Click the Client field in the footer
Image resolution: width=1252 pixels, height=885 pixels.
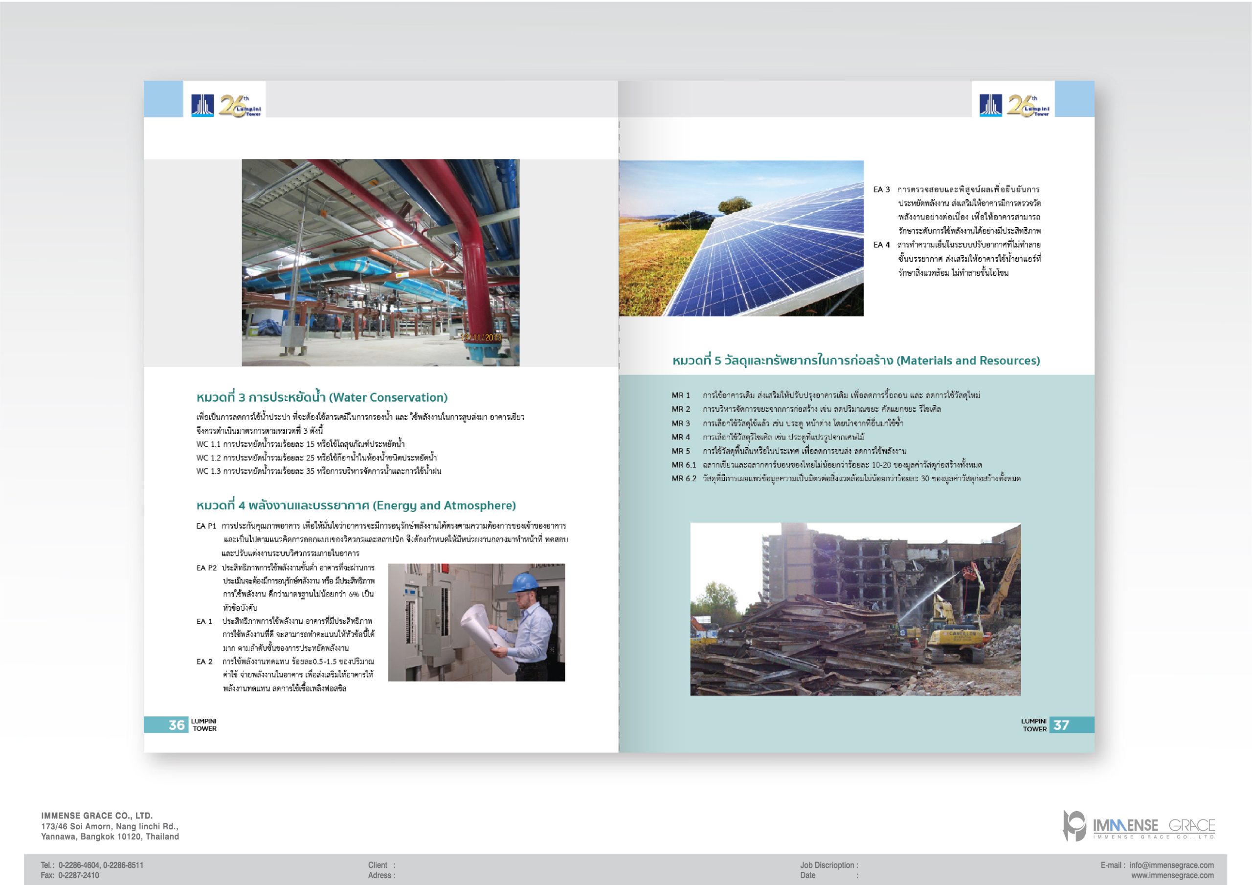(x=381, y=865)
